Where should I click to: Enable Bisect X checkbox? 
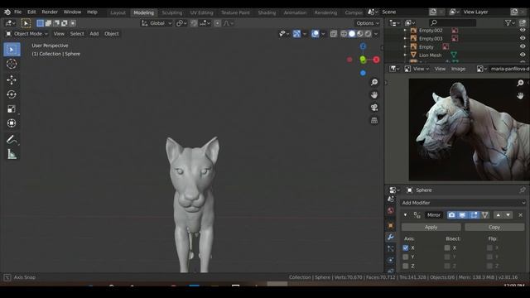[447, 248]
